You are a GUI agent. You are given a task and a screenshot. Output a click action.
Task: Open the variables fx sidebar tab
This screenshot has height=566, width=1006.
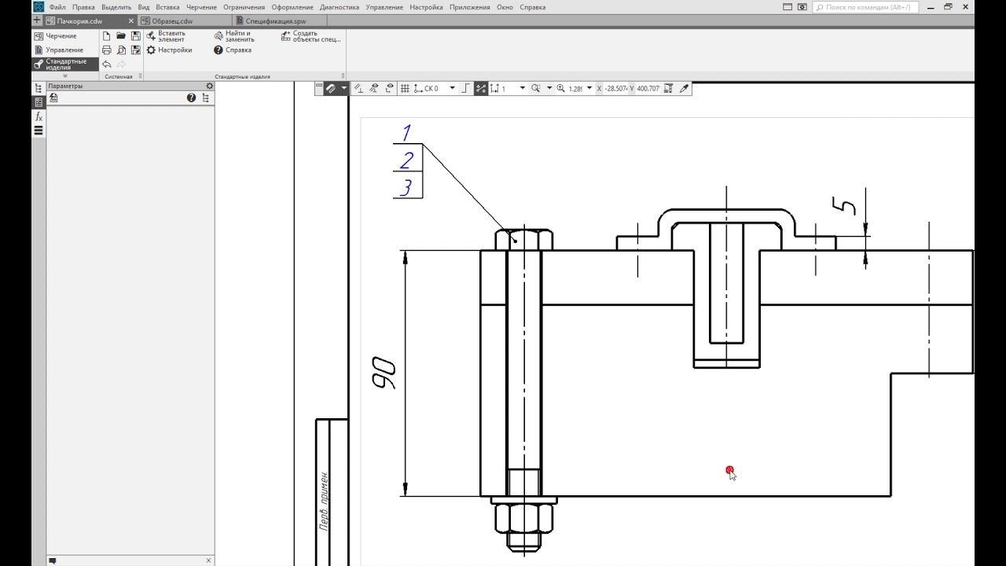pyautogui.click(x=39, y=116)
